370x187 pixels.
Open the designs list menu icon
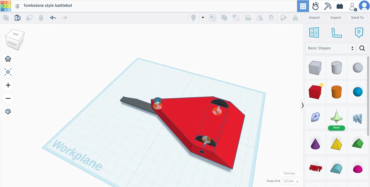point(17,6)
